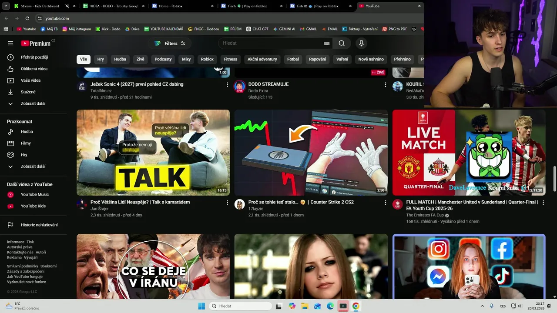The width and height of the screenshot is (557, 313).
Task: Open the Přehrát později watch later list
Action: tap(34, 57)
